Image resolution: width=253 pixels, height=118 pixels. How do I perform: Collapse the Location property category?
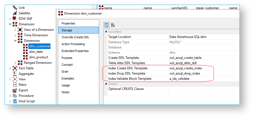point(106,32)
